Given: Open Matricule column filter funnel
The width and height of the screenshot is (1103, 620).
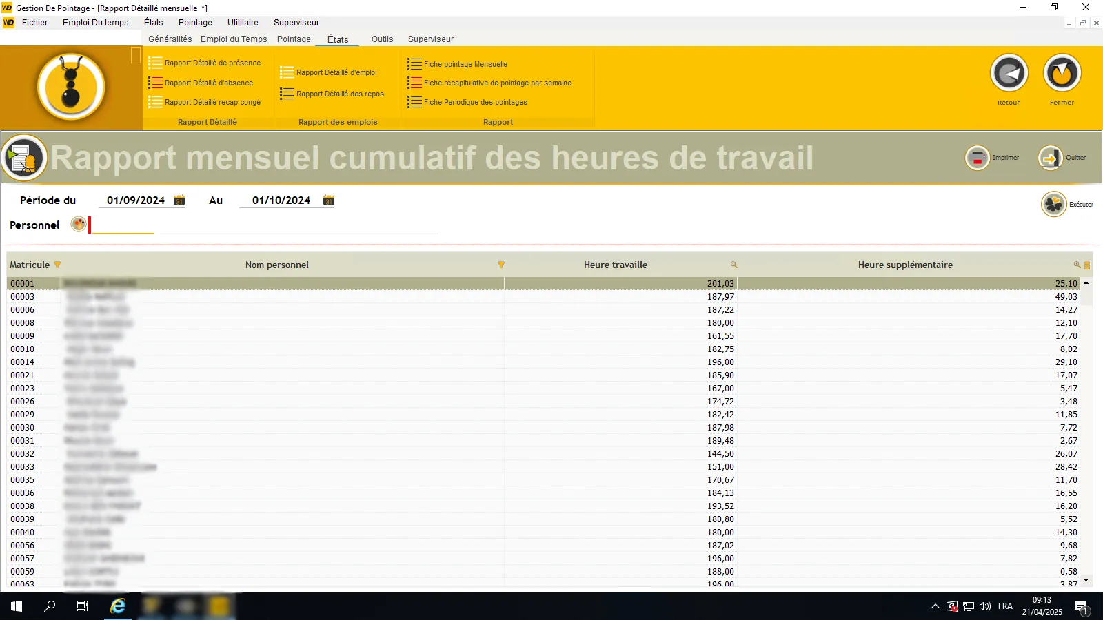Looking at the screenshot, I should pos(57,265).
